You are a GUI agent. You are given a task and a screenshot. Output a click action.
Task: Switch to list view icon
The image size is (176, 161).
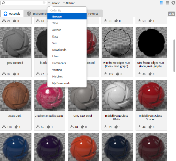(x=167, y=3)
